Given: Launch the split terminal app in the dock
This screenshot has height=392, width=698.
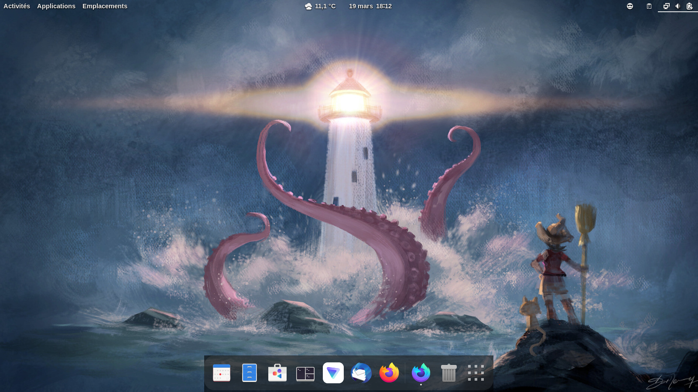Looking at the screenshot, I should tap(305, 373).
